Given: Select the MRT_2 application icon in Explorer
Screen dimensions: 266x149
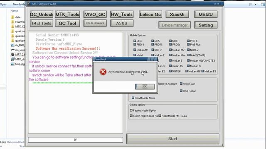Looking at the screenshot, I should coord(12,55).
